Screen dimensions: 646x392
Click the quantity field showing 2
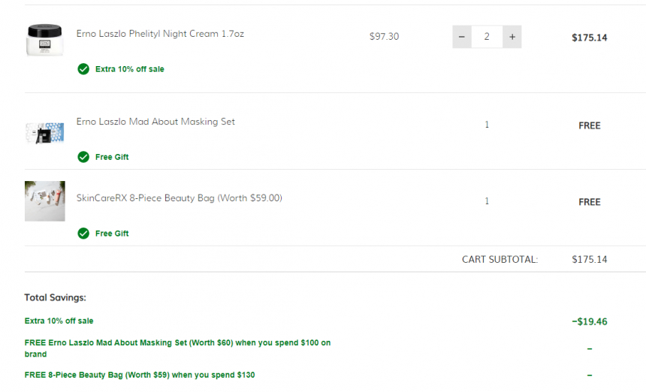point(487,37)
